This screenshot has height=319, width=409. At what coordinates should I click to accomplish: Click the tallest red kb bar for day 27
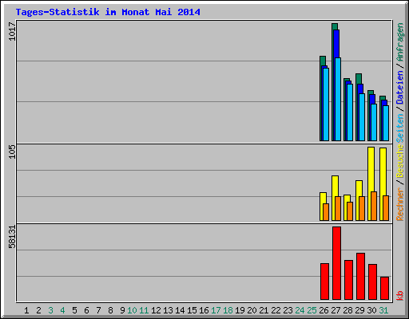(x=336, y=263)
